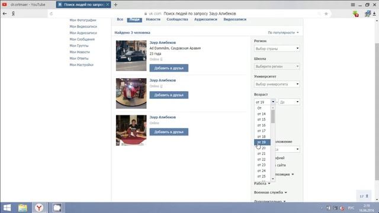The height and width of the screenshot is (213, 379).
Task: Switch to the Аудиозаписи search tab
Action: pyautogui.click(x=205, y=20)
